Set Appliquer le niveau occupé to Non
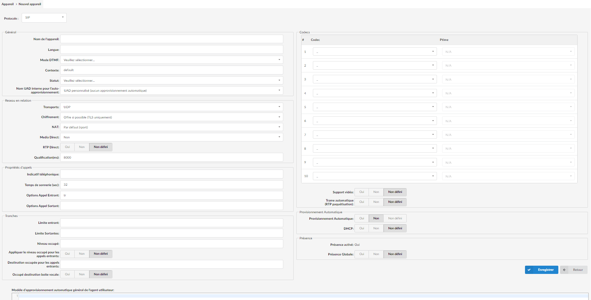Viewport: 591px width, 300px height. 82,254
